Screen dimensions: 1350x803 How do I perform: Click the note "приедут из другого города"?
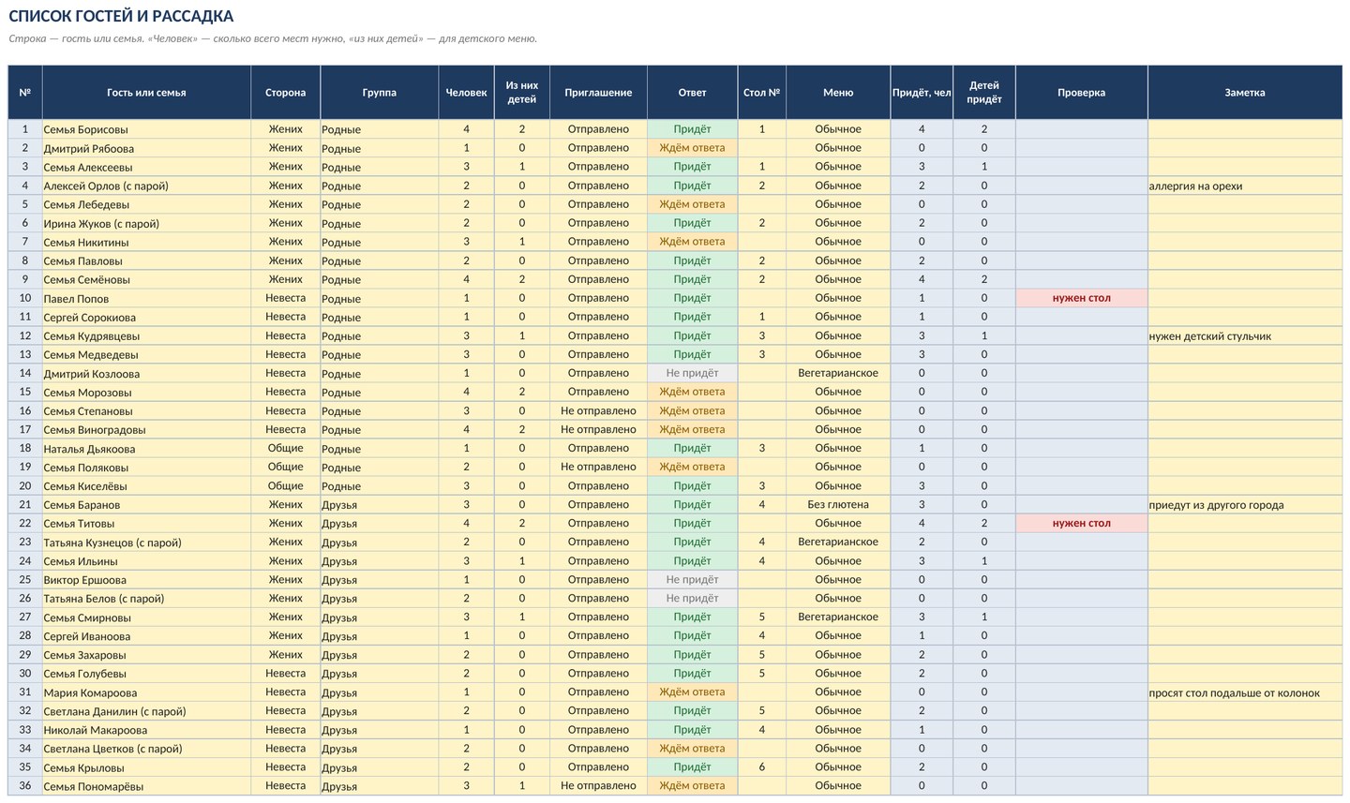1216,504
